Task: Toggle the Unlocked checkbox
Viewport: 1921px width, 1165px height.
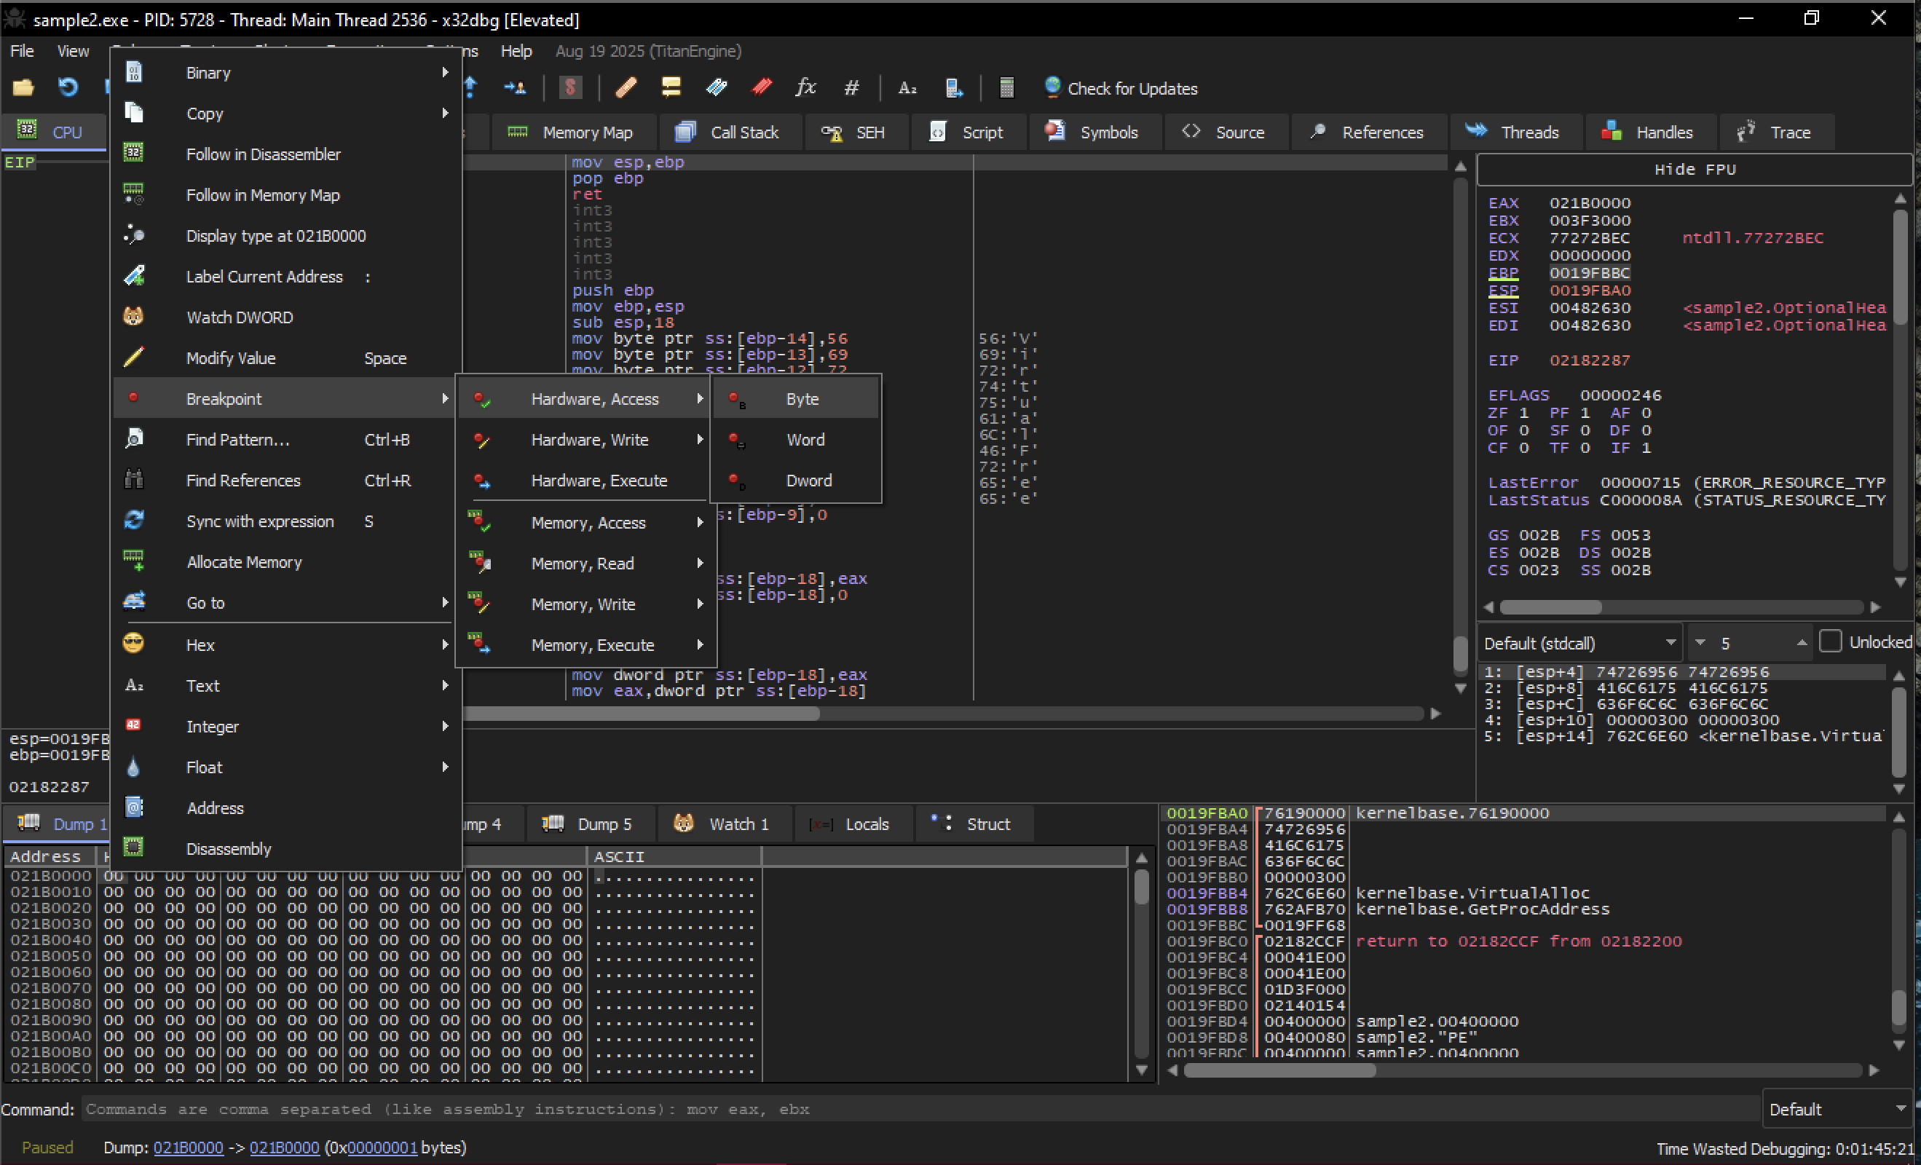Action: (1830, 641)
